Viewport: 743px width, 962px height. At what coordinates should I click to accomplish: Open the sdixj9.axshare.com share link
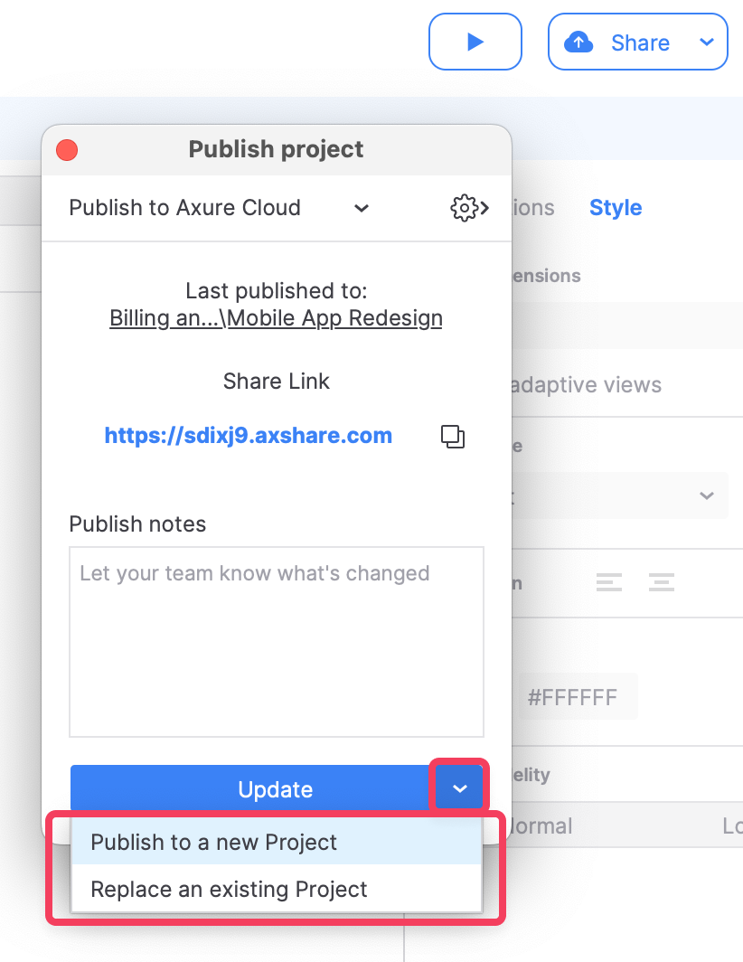249,436
